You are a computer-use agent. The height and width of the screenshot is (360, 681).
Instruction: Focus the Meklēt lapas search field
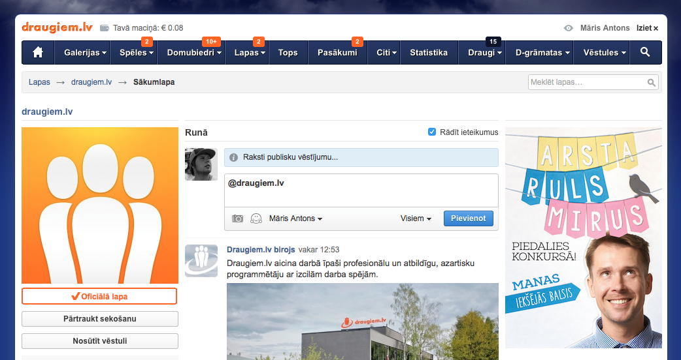[x=593, y=82]
